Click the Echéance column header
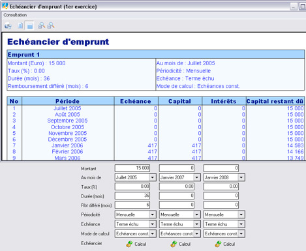Viewport: 306px width, 251px height. point(136,101)
